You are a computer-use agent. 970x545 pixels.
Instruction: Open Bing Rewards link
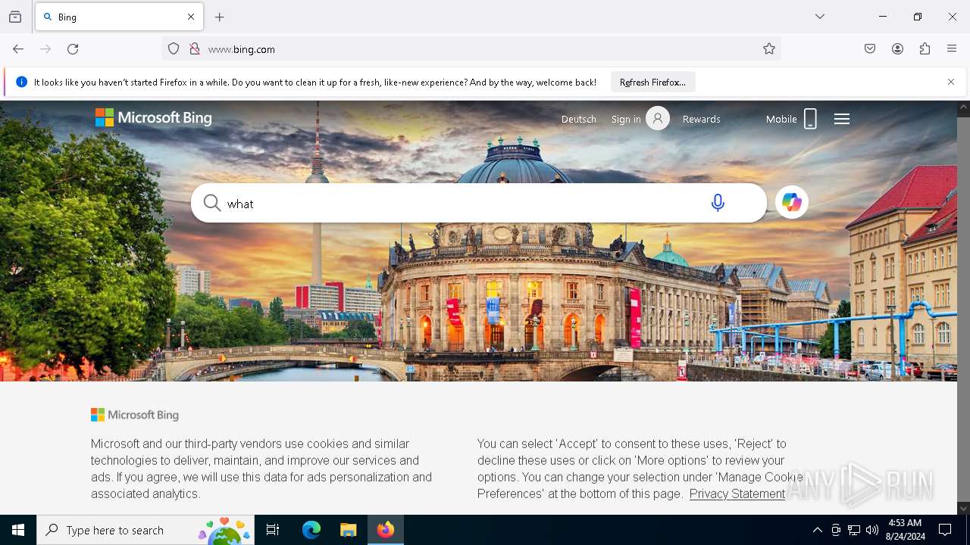[x=702, y=119]
